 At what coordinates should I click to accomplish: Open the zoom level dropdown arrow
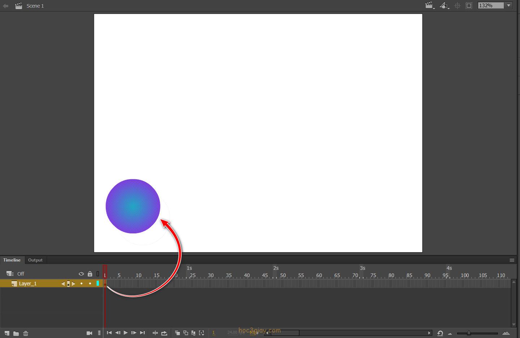coord(509,5)
